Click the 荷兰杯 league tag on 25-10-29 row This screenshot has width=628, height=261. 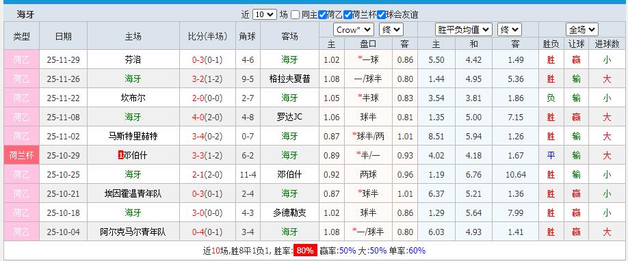point(22,155)
